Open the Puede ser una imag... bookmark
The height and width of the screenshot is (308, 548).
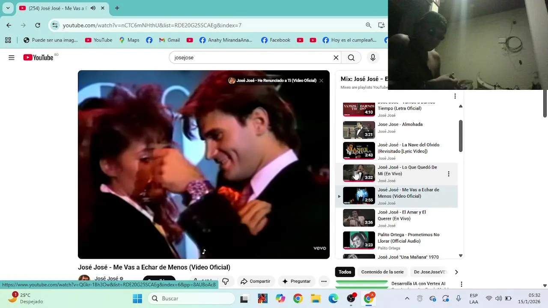[51, 40]
